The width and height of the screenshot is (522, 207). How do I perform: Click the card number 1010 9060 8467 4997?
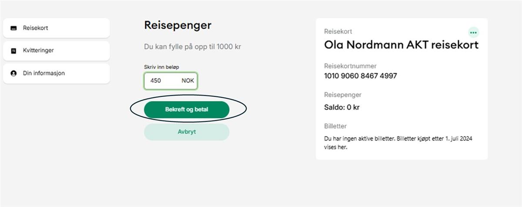tap(361, 76)
